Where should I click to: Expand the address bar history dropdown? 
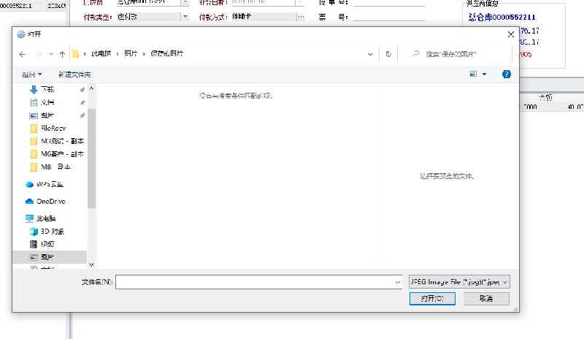(x=372, y=54)
